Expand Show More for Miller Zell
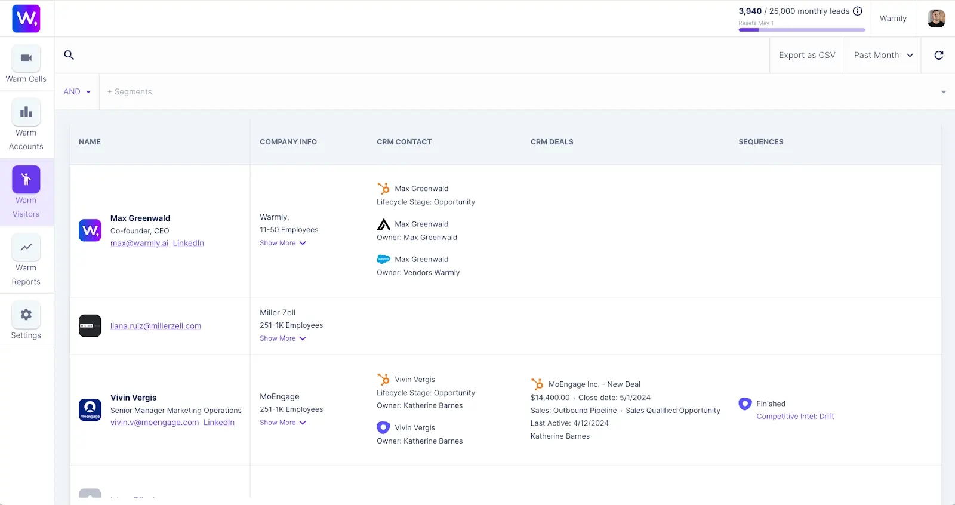This screenshot has height=505, width=955. pyautogui.click(x=283, y=338)
